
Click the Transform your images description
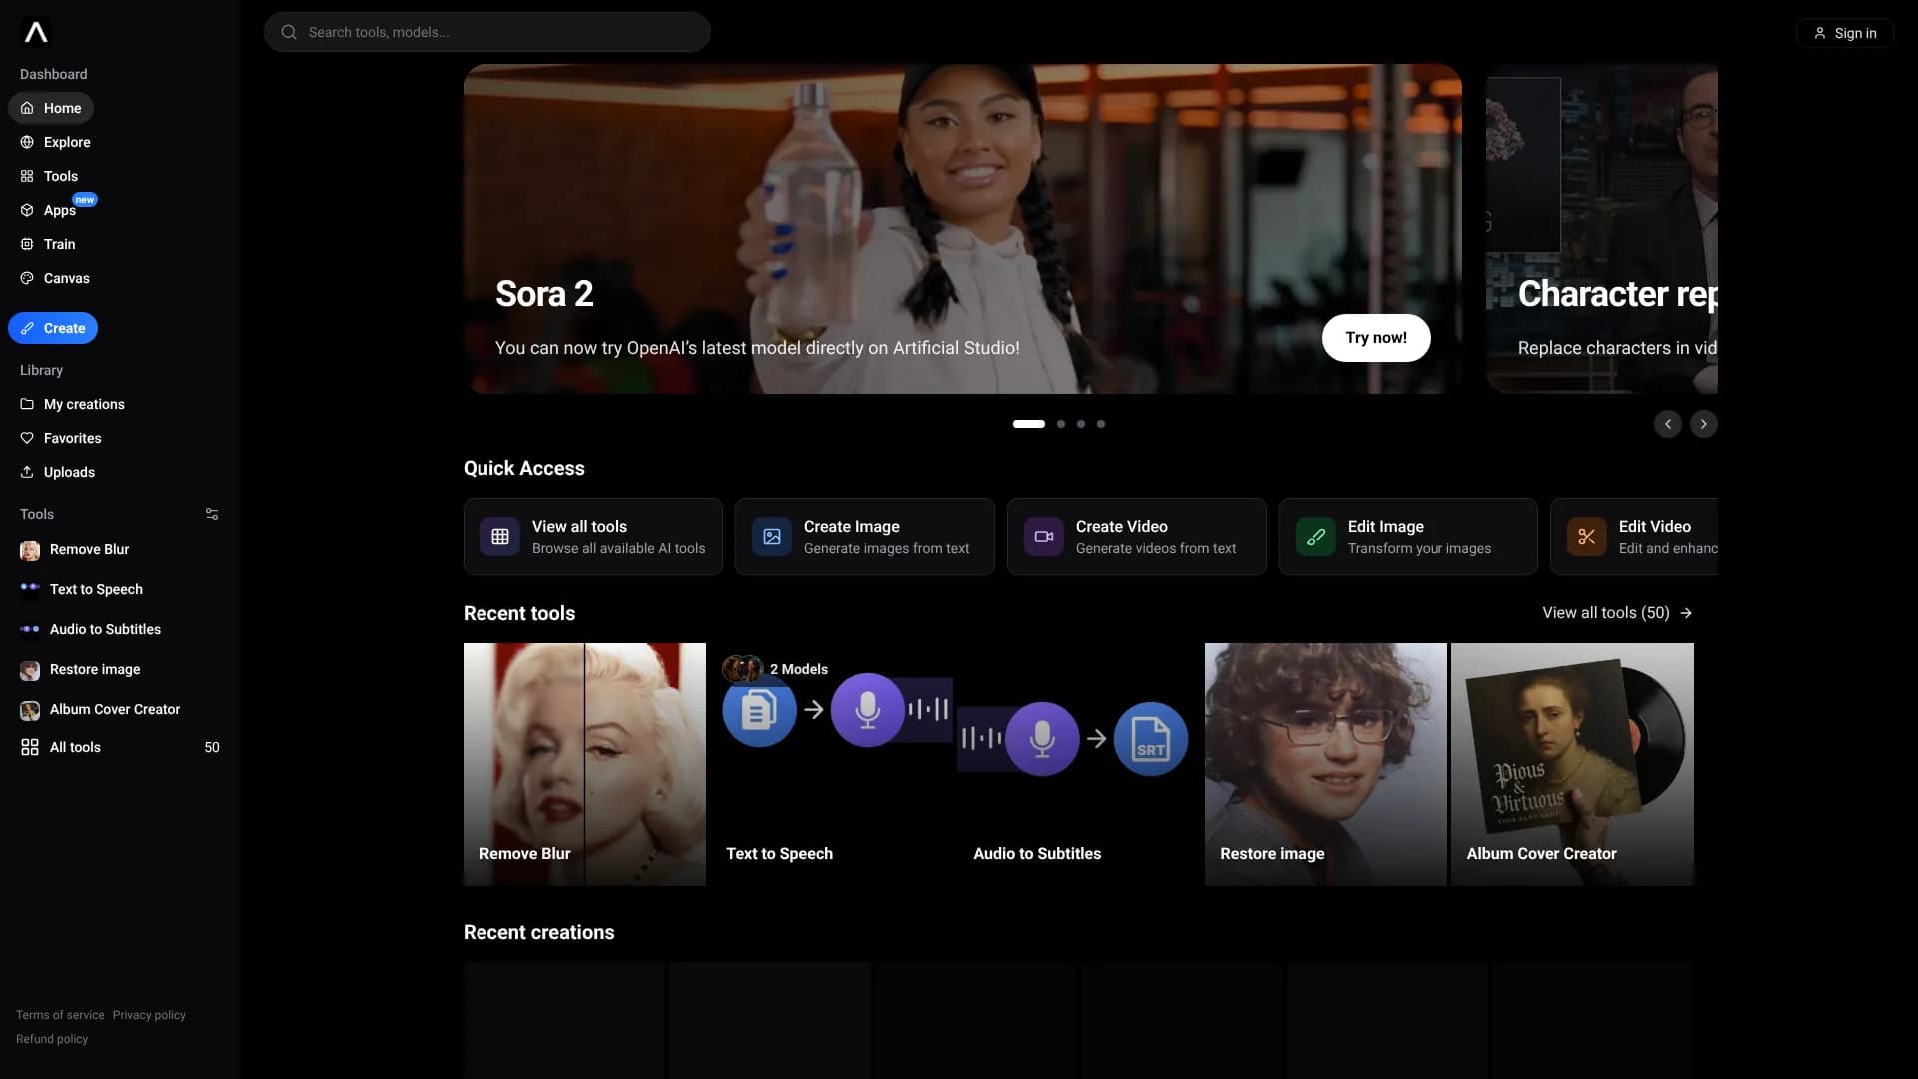click(x=1420, y=548)
